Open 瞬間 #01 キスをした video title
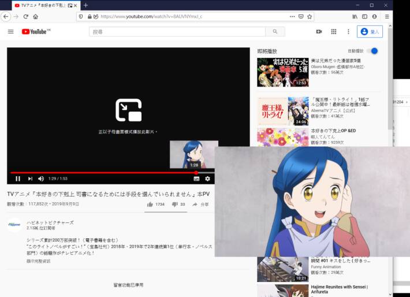 (341, 261)
